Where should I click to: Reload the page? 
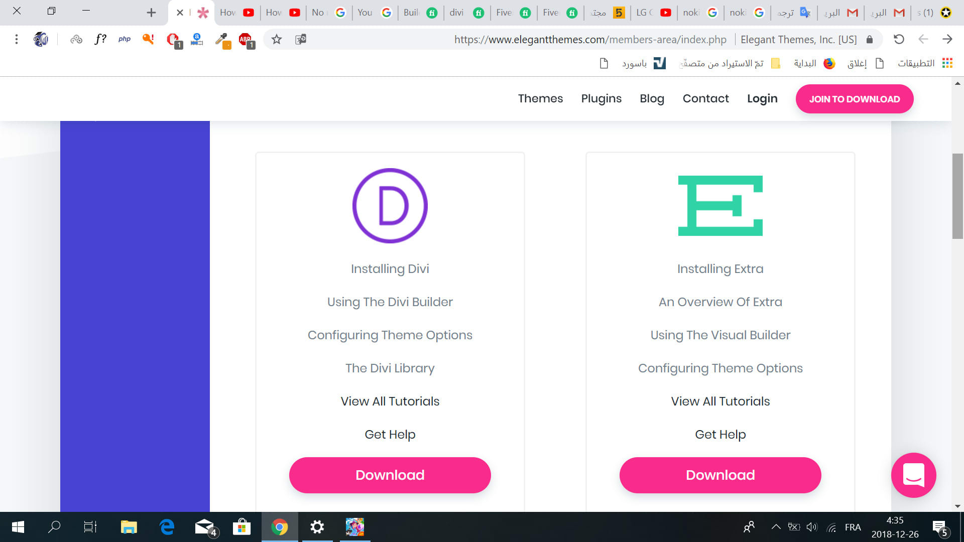(x=899, y=39)
